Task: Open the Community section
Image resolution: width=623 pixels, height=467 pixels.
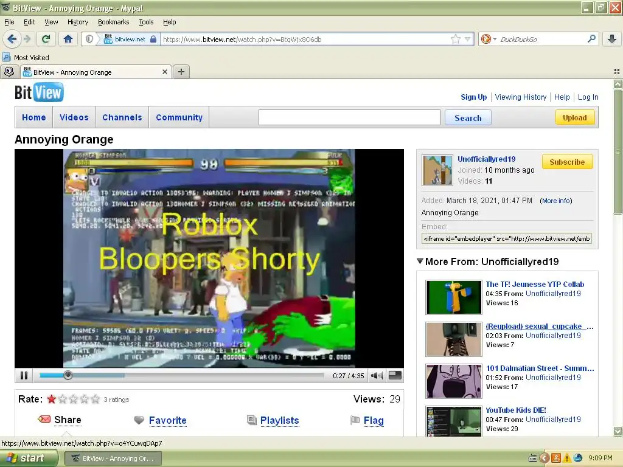Action: (x=179, y=117)
